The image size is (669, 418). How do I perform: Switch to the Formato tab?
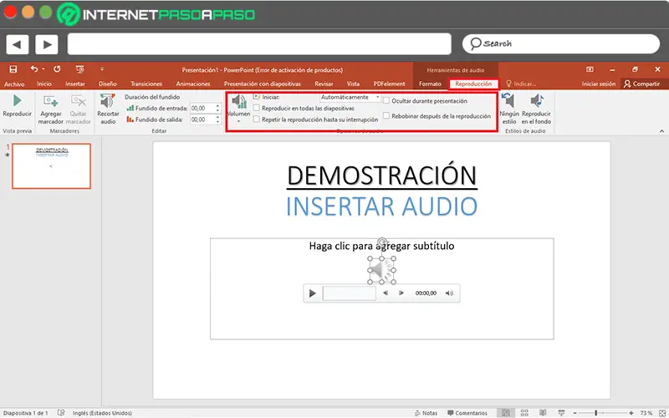click(x=430, y=84)
